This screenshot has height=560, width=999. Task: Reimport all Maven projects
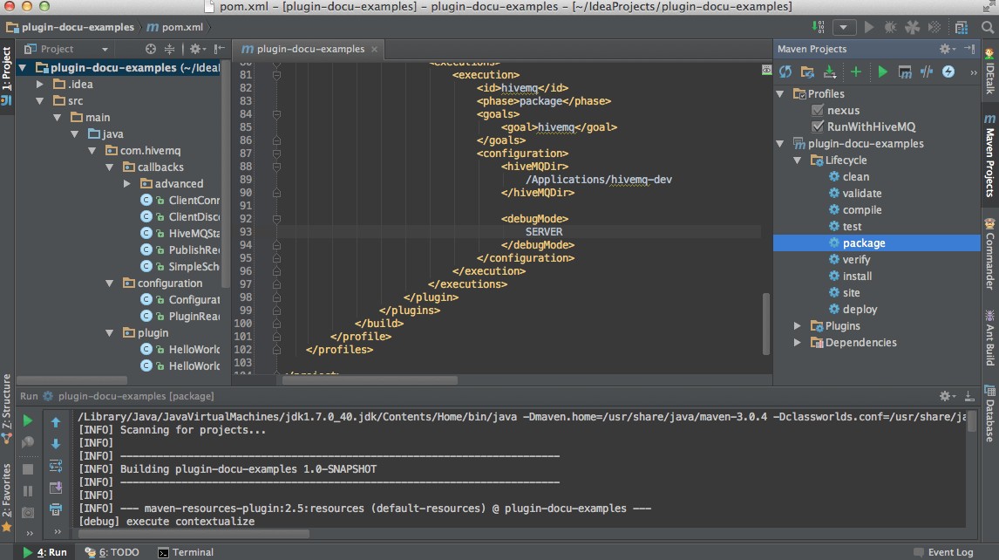[x=785, y=72]
